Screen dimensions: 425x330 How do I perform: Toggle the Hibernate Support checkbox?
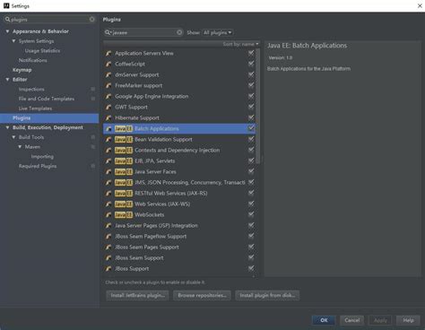pos(251,117)
